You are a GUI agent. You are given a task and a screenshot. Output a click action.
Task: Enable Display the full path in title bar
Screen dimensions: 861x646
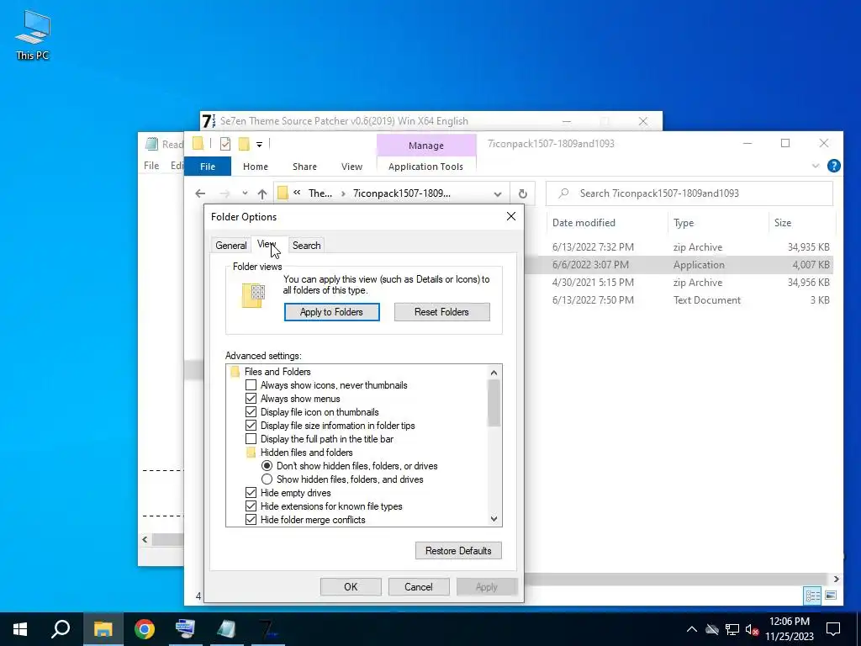pos(251,439)
